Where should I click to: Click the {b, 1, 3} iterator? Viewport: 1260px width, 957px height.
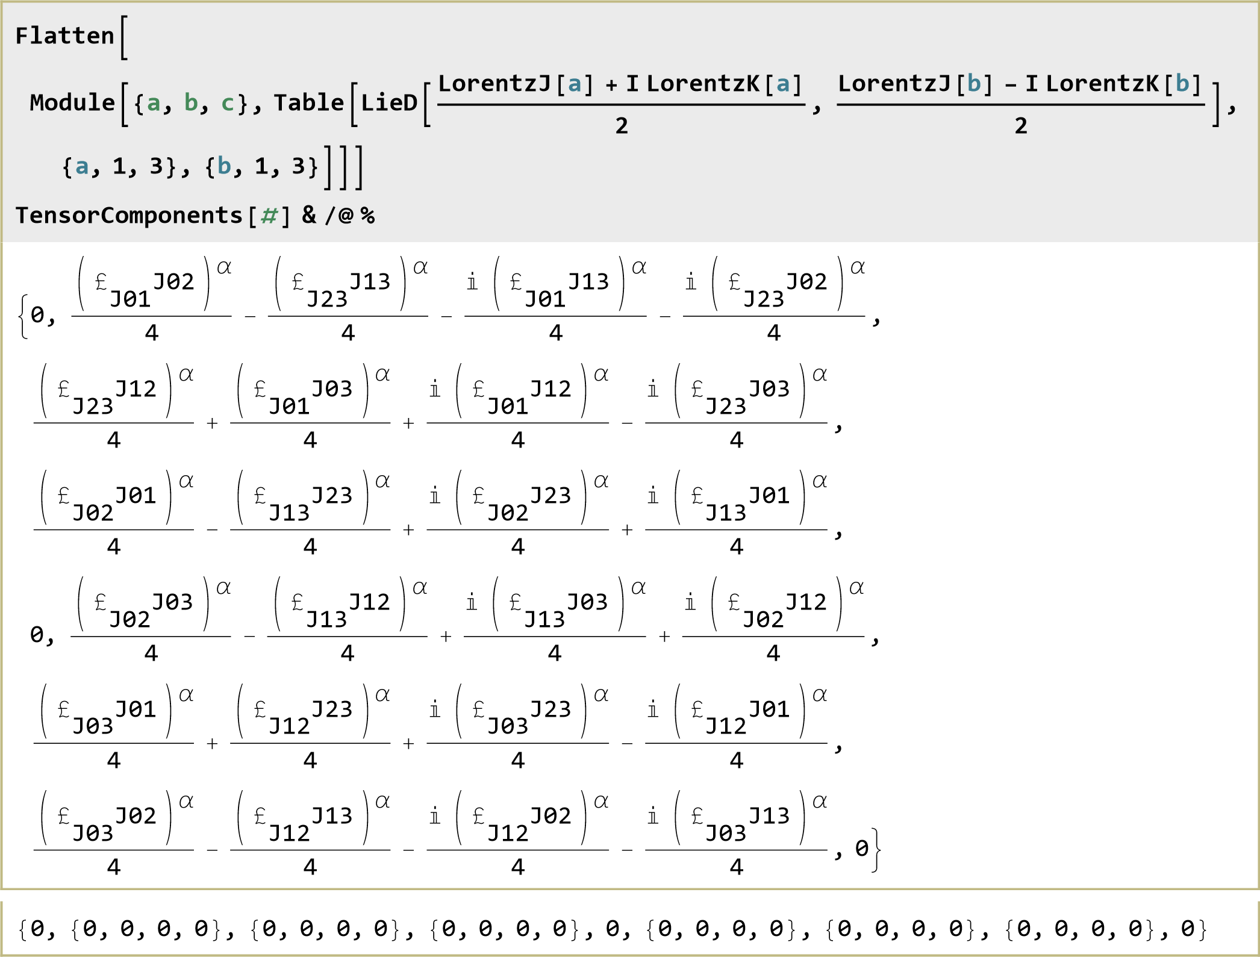(262, 166)
